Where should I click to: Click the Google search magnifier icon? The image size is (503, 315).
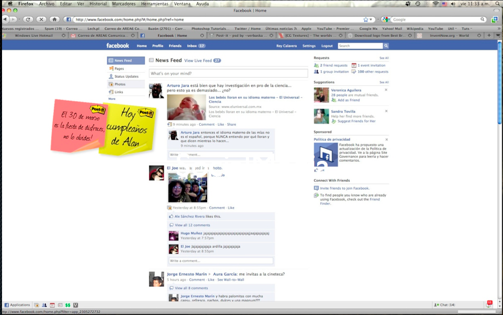[x=482, y=19]
